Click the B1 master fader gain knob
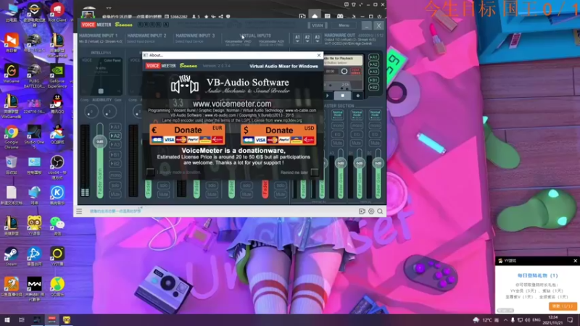This screenshot has height=326, width=580. pyautogui.click(x=359, y=163)
